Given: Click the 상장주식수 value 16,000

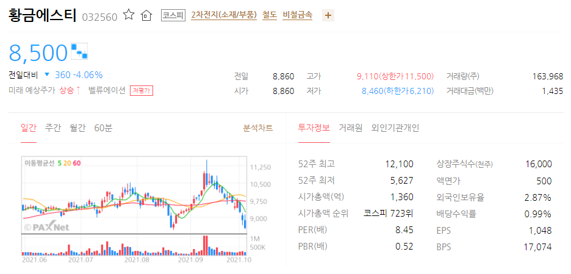Looking at the screenshot, I should [x=539, y=164].
